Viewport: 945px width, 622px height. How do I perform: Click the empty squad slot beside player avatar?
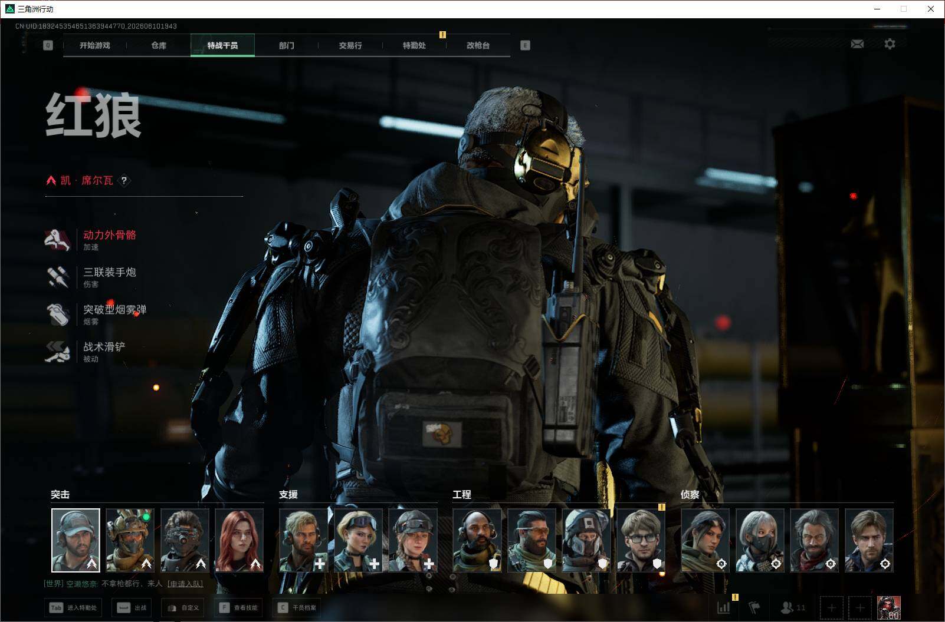pyautogui.click(x=860, y=608)
